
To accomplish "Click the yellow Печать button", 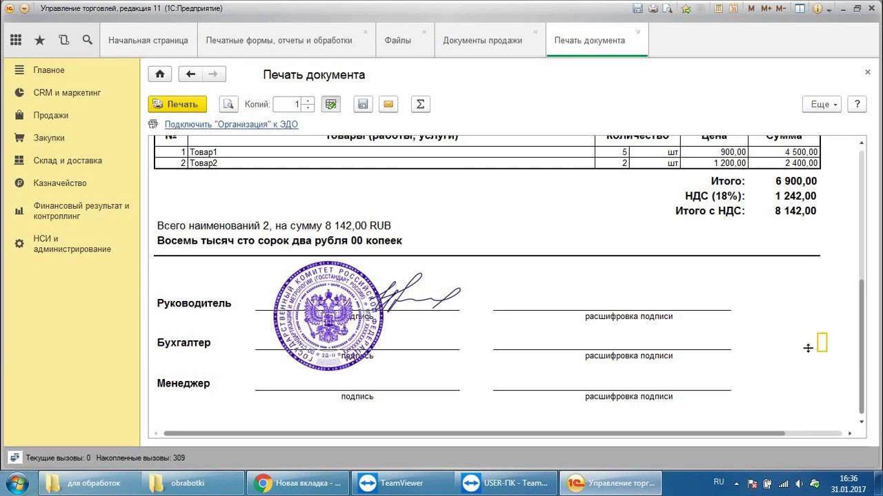I will (177, 104).
